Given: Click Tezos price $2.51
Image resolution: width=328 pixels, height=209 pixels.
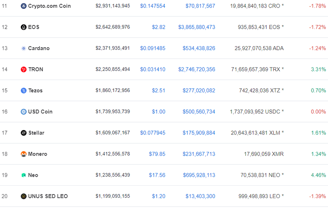Looking at the screenshot, I should pos(159,91).
